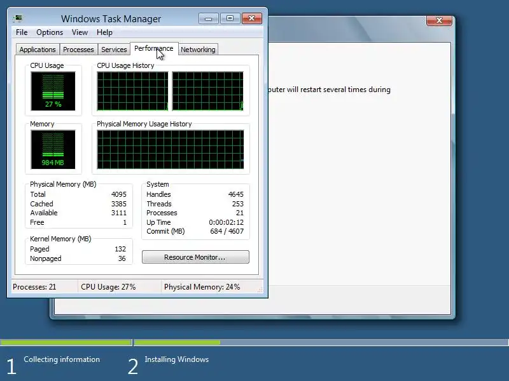
Task: Click the CPU Usage meter showing 27 %
Action: pyautogui.click(x=53, y=91)
